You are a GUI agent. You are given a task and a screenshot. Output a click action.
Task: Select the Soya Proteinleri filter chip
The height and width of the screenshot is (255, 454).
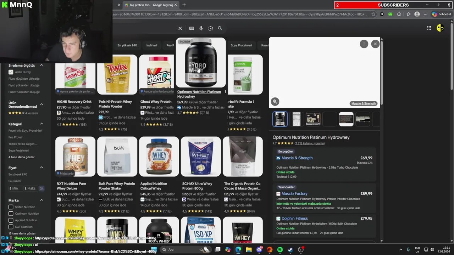tap(241, 45)
